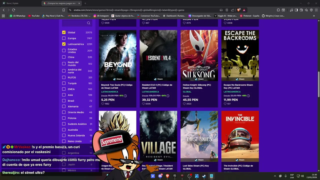This screenshot has width=320, height=180.
Task: Click the search magnifier in filter box
Action: tap(88, 23)
